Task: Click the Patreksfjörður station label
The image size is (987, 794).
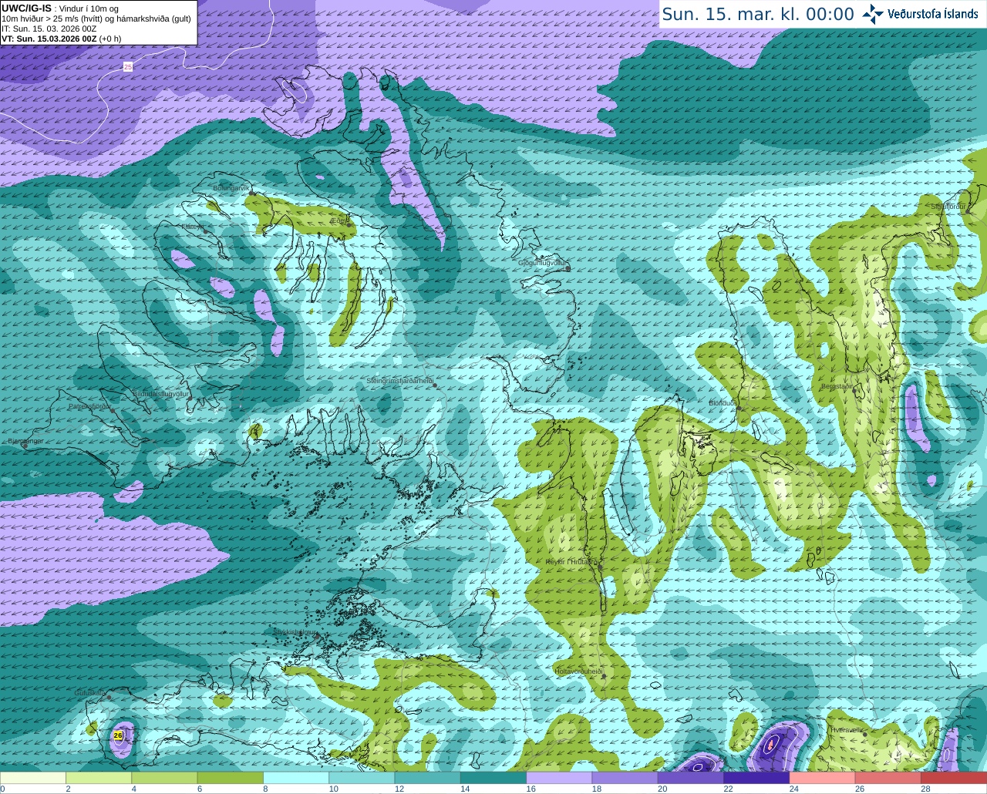Action: point(90,406)
